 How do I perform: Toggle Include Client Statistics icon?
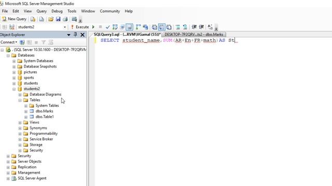coord(145,27)
